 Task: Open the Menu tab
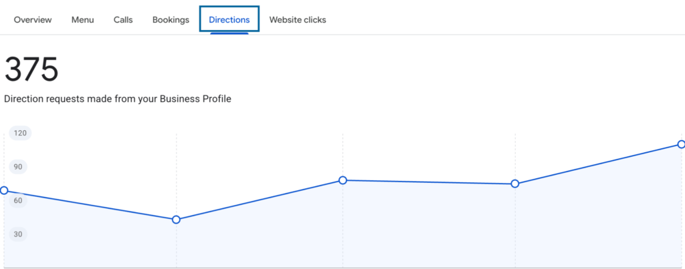coord(82,19)
